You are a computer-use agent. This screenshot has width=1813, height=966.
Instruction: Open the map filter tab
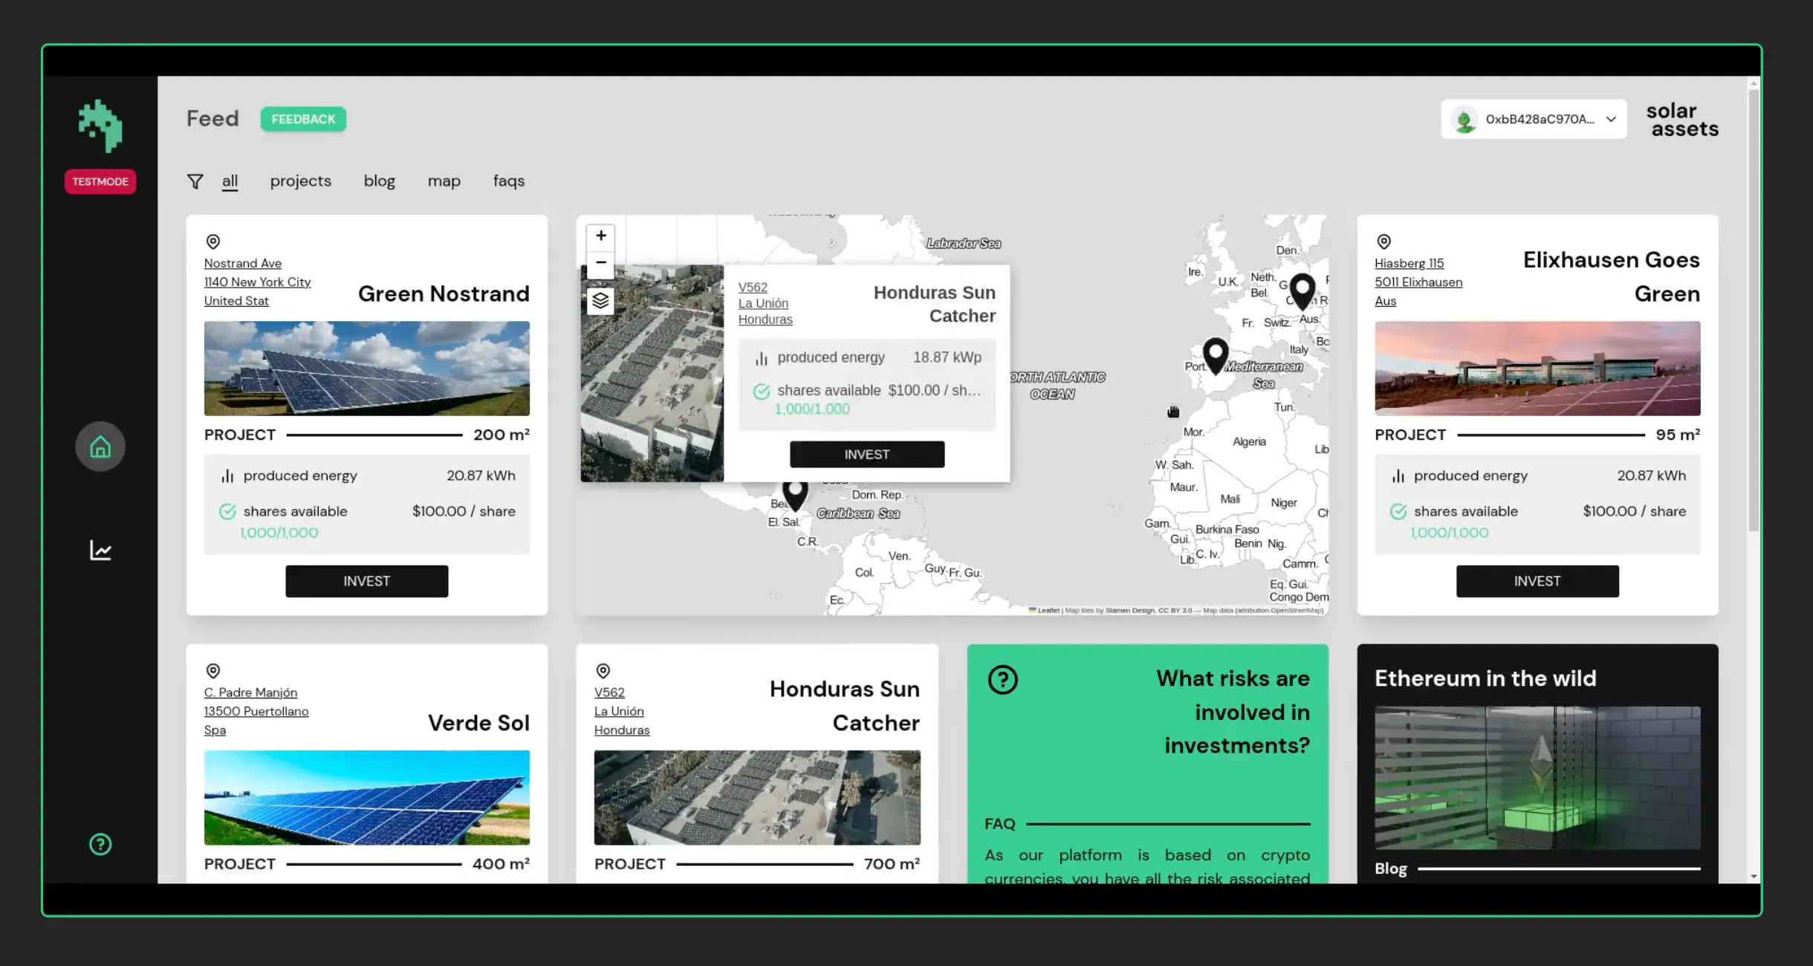(x=444, y=181)
